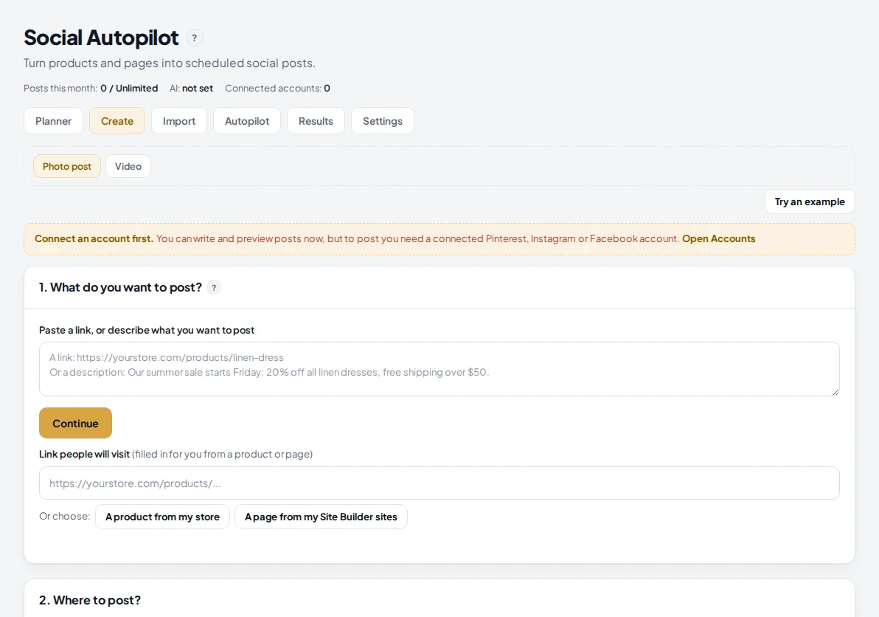The image size is (879, 617).
Task: Open the Results tab
Action: tap(316, 121)
